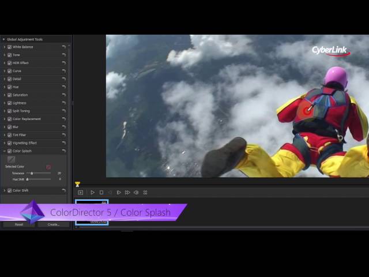Toggle the White Balance checkbox
369x277 pixels.
coord(9,47)
